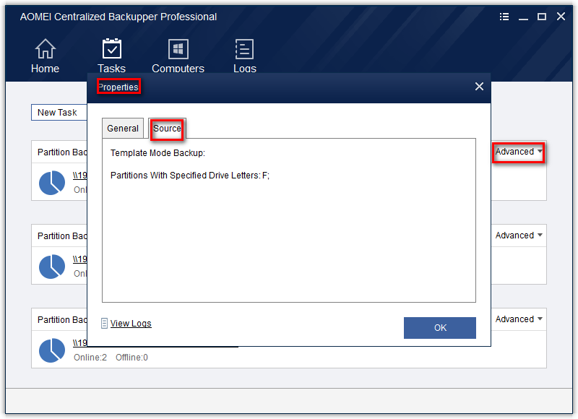Click 'Partitions With Specified Drive Letters: F;' text
This screenshot has width=578, height=419.
click(x=190, y=176)
